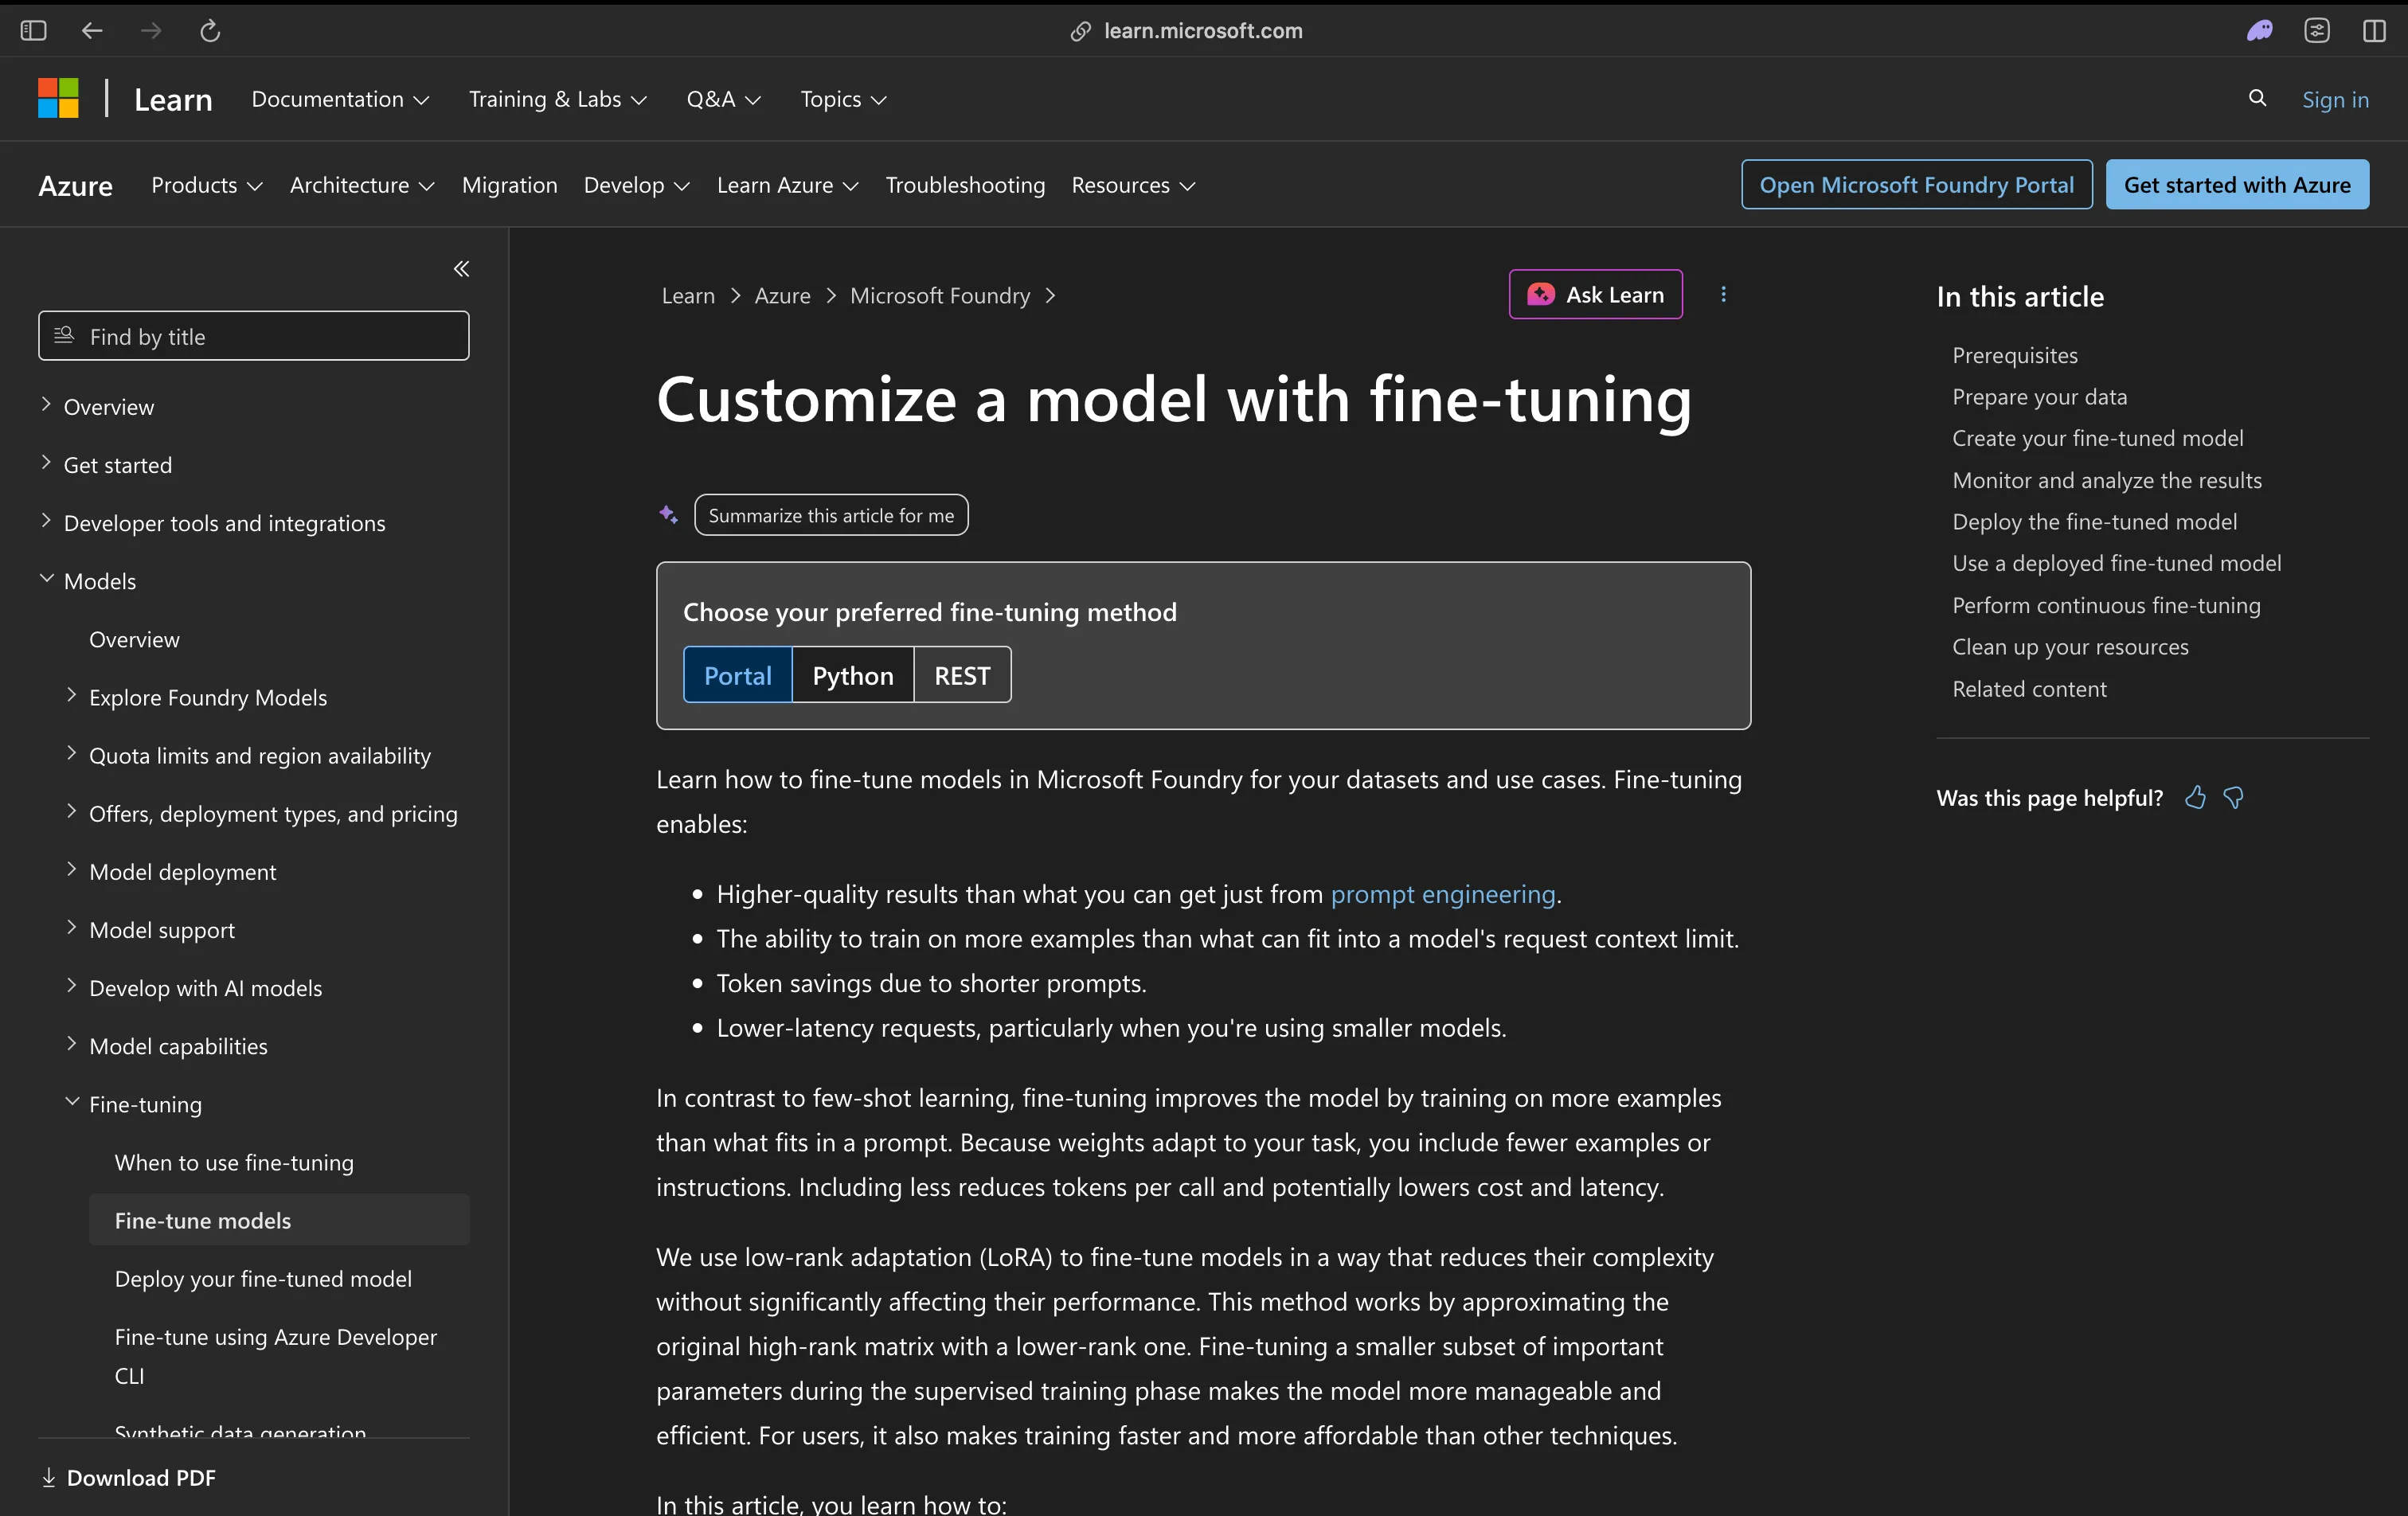Jump to Clean up your resources
The height and width of the screenshot is (1516, 2408).
click(x=2070, y=647)
